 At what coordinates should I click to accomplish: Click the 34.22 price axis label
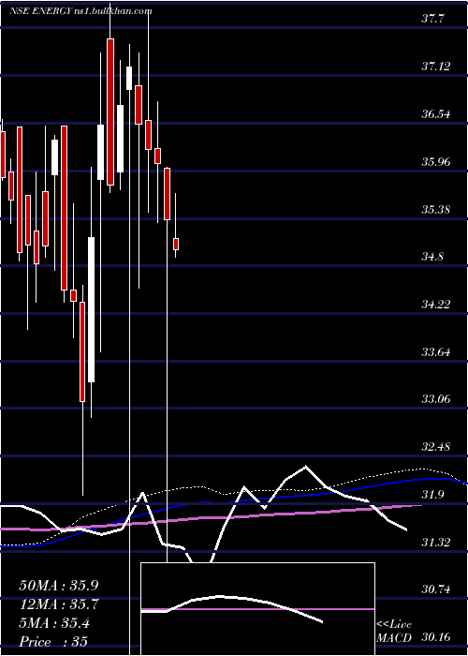(x=436, y=304)
